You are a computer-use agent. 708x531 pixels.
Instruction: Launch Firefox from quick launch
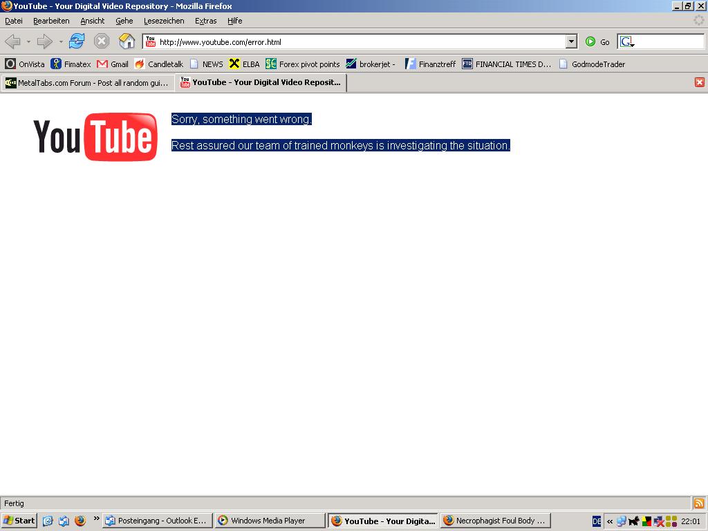[80, 521]
